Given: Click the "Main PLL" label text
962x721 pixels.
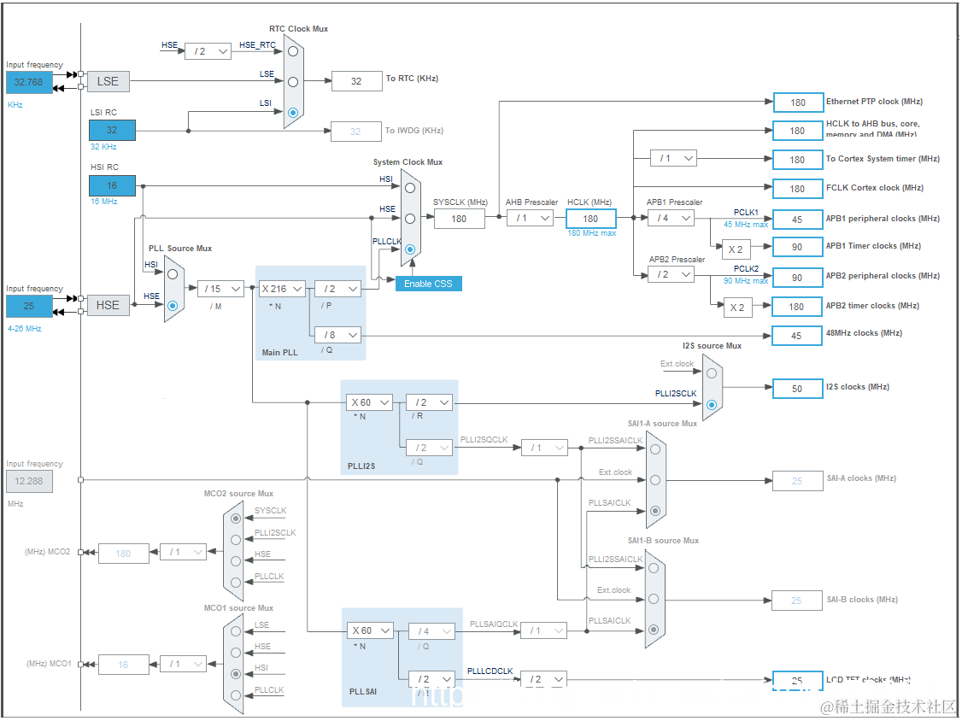Looking at the screenshot, I should click(x=279, y=352).
